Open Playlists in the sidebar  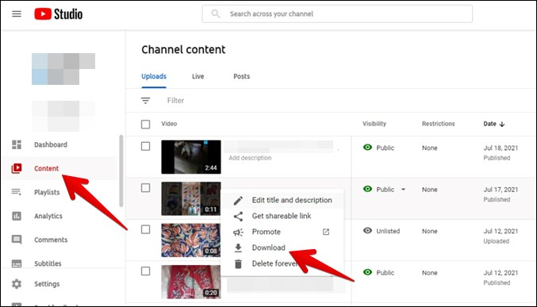pyautogui.click(x=47, y=192)
